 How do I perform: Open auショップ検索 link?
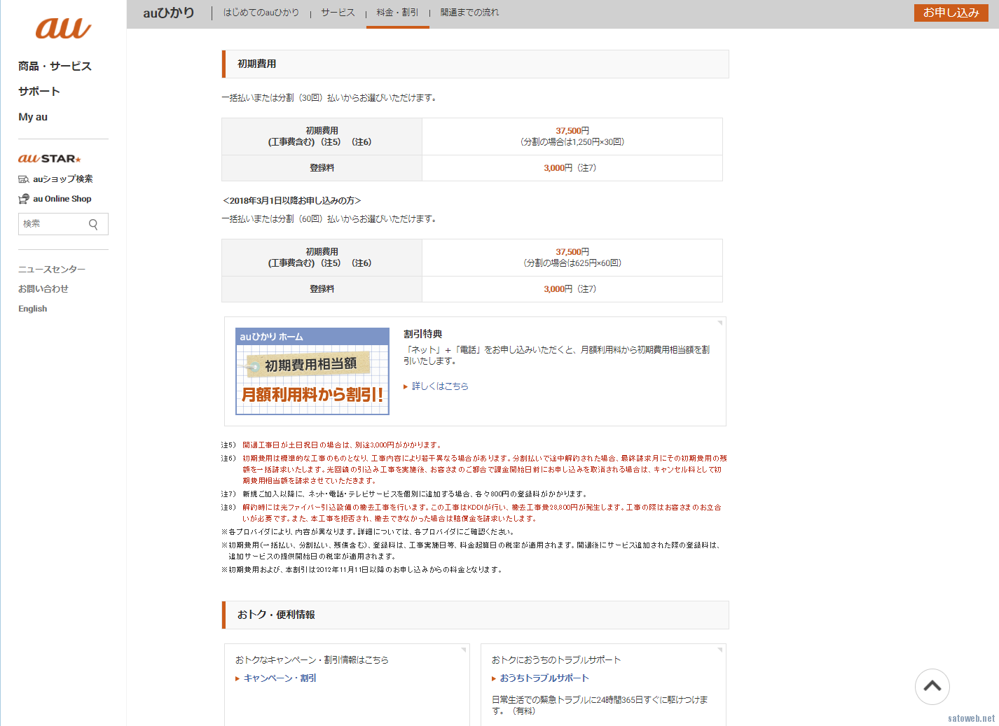[x=63, y=179]
